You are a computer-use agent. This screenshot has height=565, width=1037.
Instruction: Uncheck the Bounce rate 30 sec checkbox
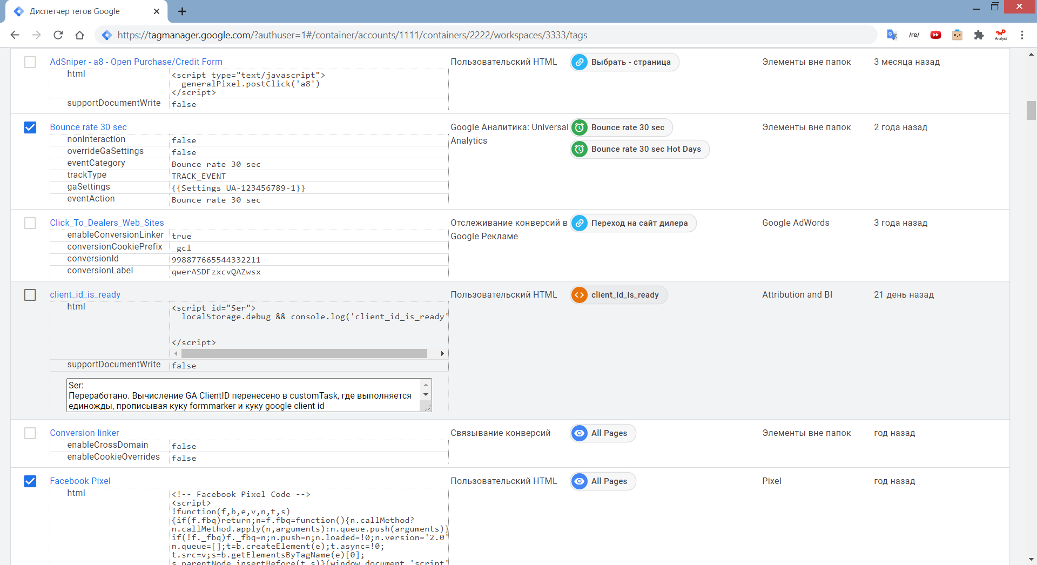pyautogui.click(x=30, y=127)
